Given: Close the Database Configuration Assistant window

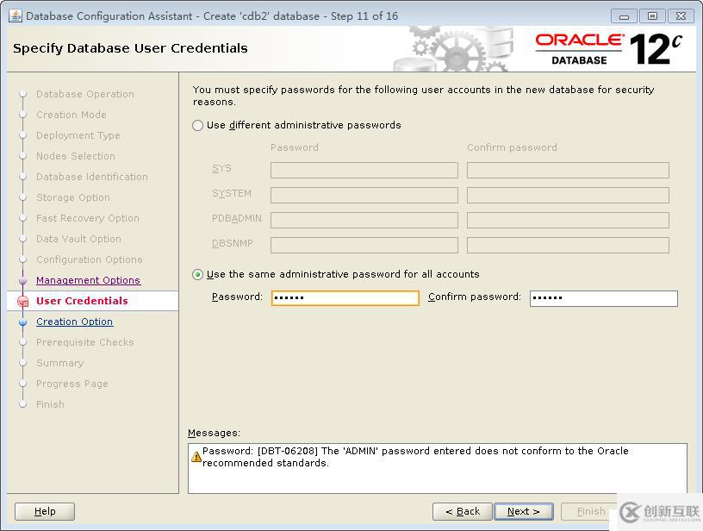Looking at the screenshot, I should click(x=681, y=16).
